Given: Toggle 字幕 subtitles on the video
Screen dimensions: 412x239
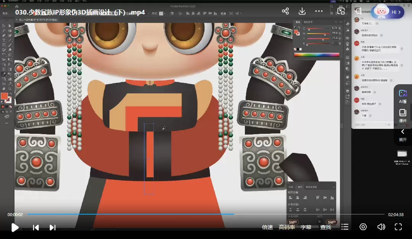Looking at the screenshot, I should click(x=306, y=227).
